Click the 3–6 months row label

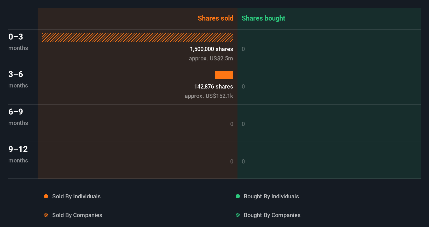pyautogui.click(x=18, y=79)
